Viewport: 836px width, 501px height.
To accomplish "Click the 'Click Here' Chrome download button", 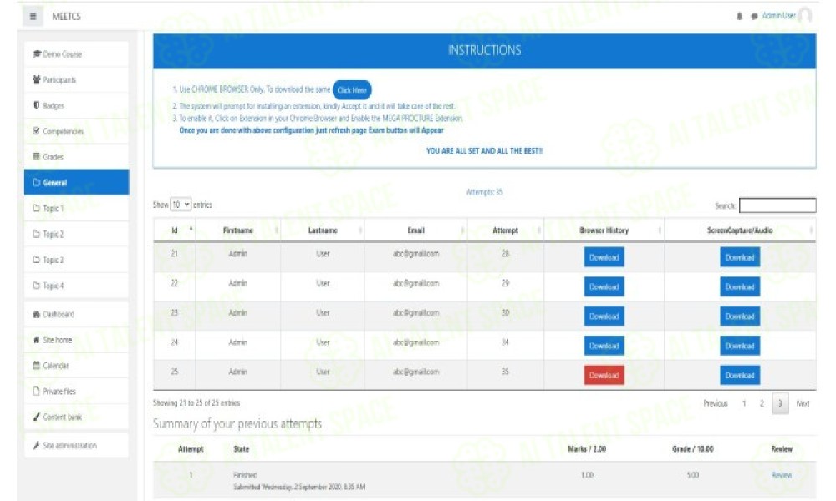I will pos(352,90).
